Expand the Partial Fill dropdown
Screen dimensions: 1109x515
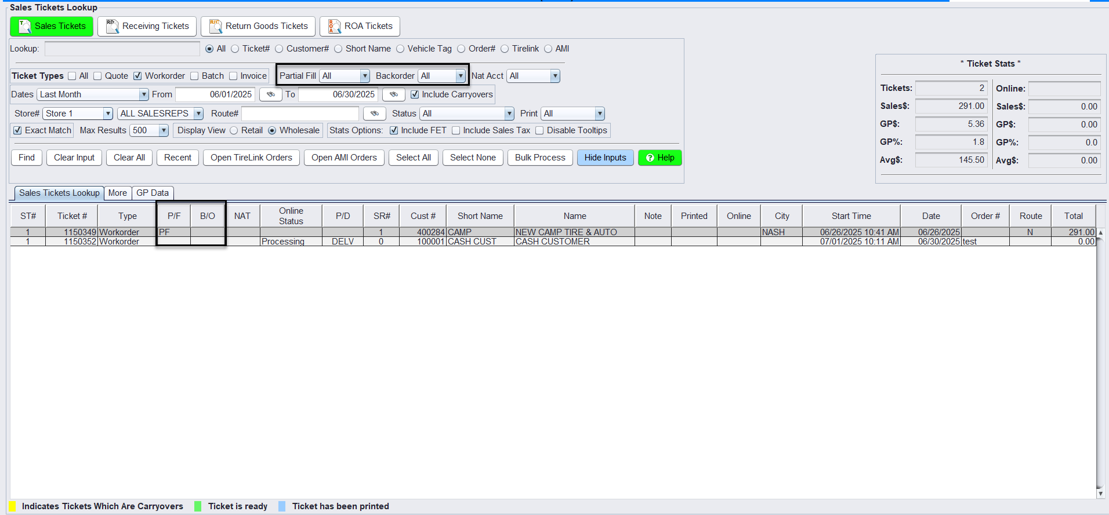(364, 76)
